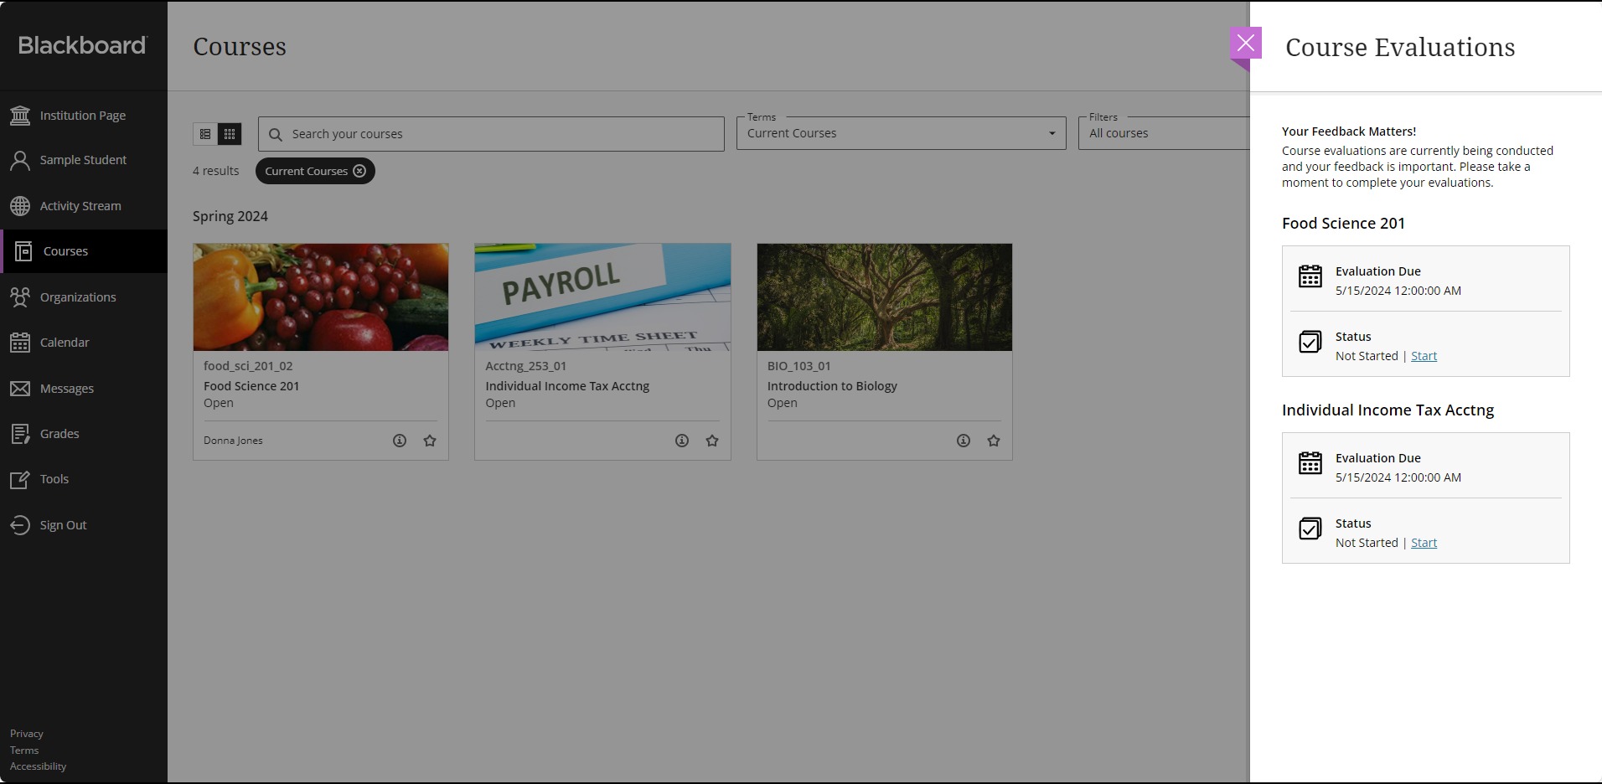View Grades from the navigation
Image resolution: width=1602 pixels, height=784 pixels.
click(59, 434)
